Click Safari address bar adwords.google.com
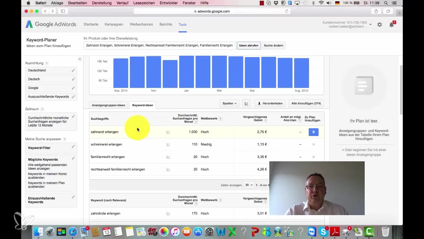This screenshot has width=424, height=239. (x=212, y=11)
